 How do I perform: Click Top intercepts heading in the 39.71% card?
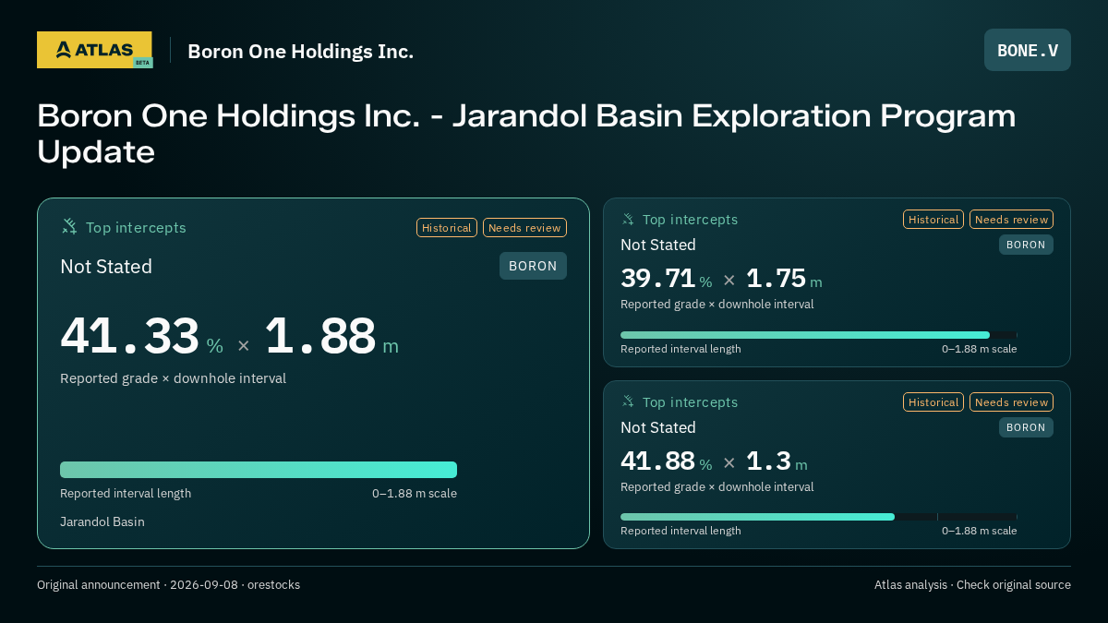(x=690, y=220)
